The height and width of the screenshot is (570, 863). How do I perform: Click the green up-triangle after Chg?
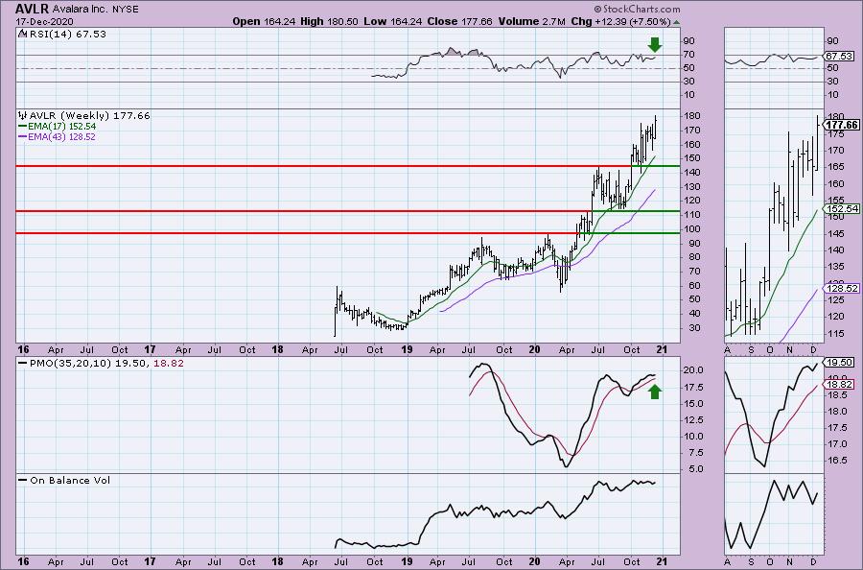click(x=676, y=22)
